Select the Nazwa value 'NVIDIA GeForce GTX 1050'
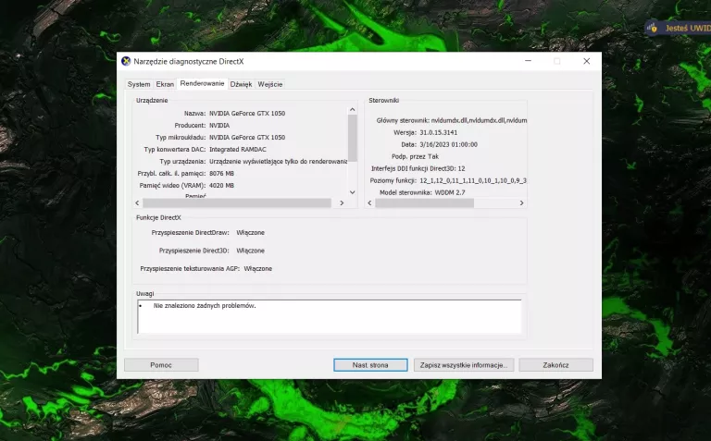The height and width of the screenshot is (441, 711). pyautogui.click(x=247, y=113)
